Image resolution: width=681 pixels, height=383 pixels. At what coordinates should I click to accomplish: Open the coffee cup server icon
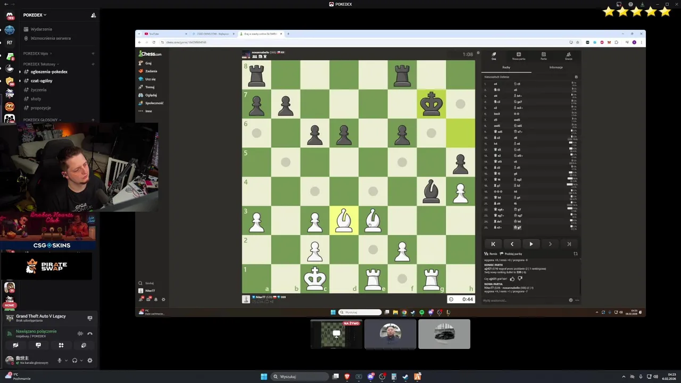coord(10,68)
